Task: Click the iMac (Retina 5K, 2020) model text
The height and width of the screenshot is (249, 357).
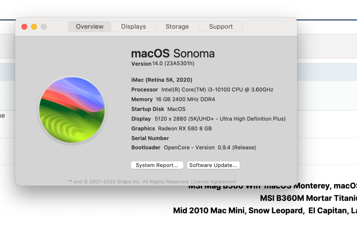Action: point(162,80)
